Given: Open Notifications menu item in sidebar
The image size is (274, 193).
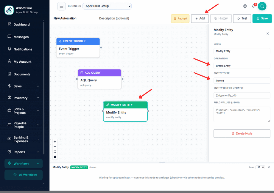Looking at the screenshot, I should [x=24, y=49].
